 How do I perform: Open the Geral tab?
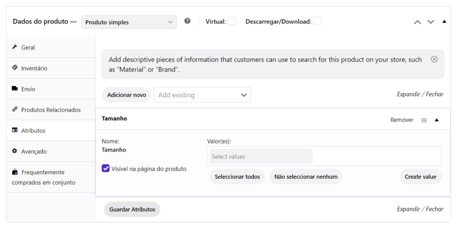click(x=51, y=47)
